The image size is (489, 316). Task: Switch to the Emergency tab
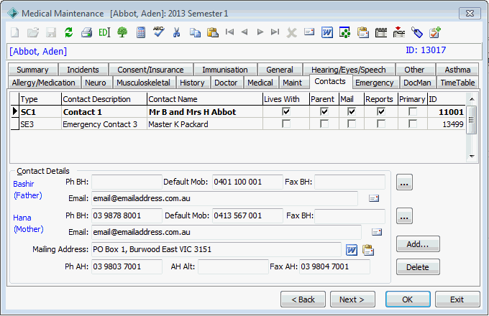point(375,83)
